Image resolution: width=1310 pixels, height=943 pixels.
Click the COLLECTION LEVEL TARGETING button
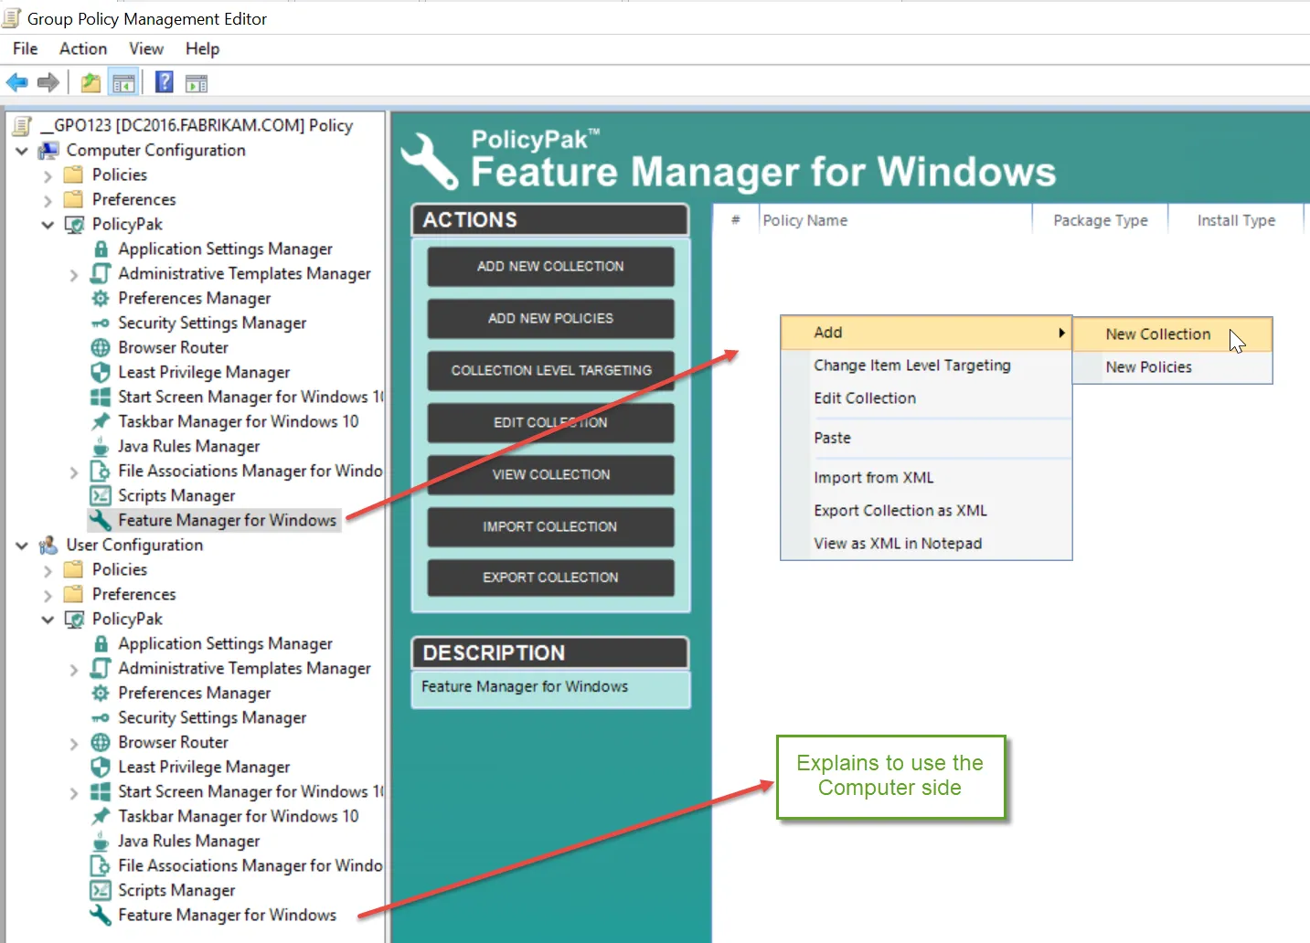(550, 370)
